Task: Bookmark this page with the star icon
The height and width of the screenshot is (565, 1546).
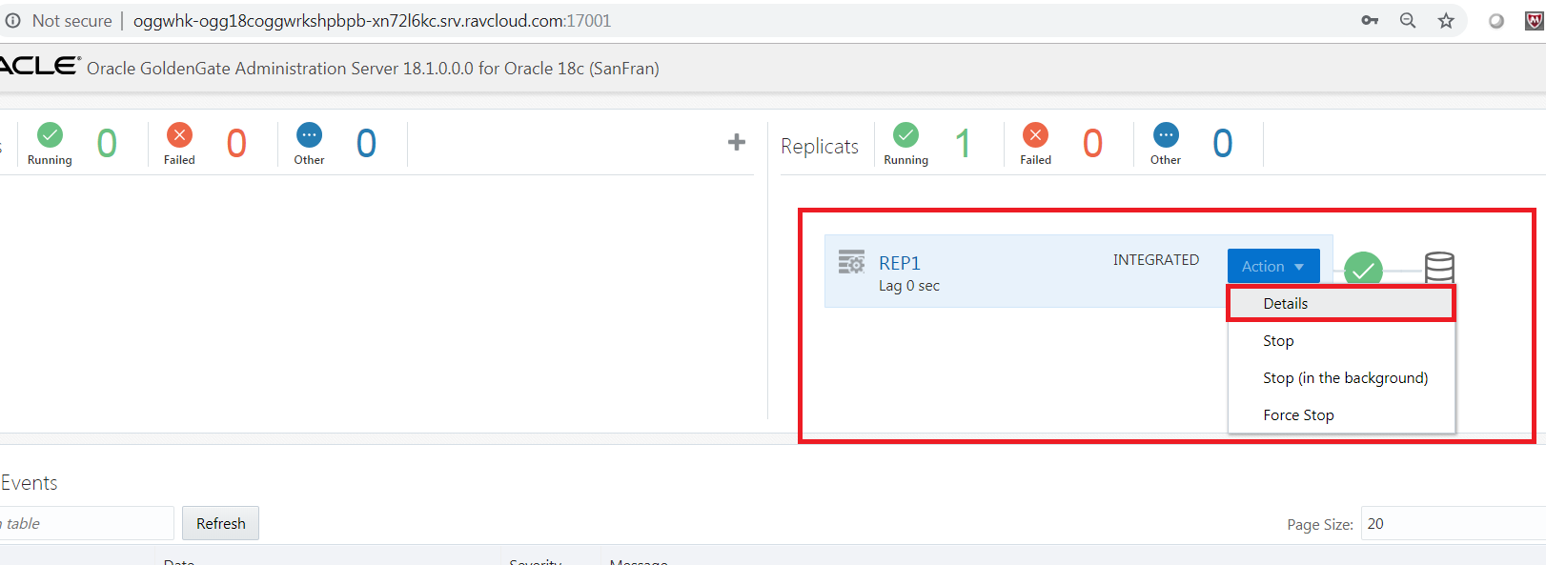Action: [x=1446, y=20]
